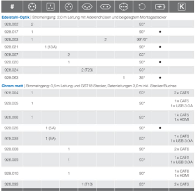The height and width of the screenshot is (191, 196).
Task: Click '1 (5 A)' in row 928.039
Action: (x=50, y=139)
